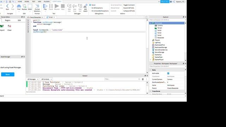Switch to the Region terrain tab
226x127 pixels.
pos(7,20)
